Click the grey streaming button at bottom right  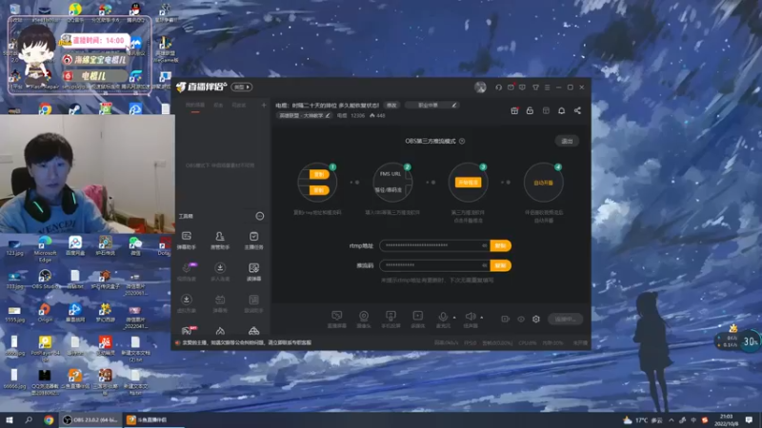565,319
